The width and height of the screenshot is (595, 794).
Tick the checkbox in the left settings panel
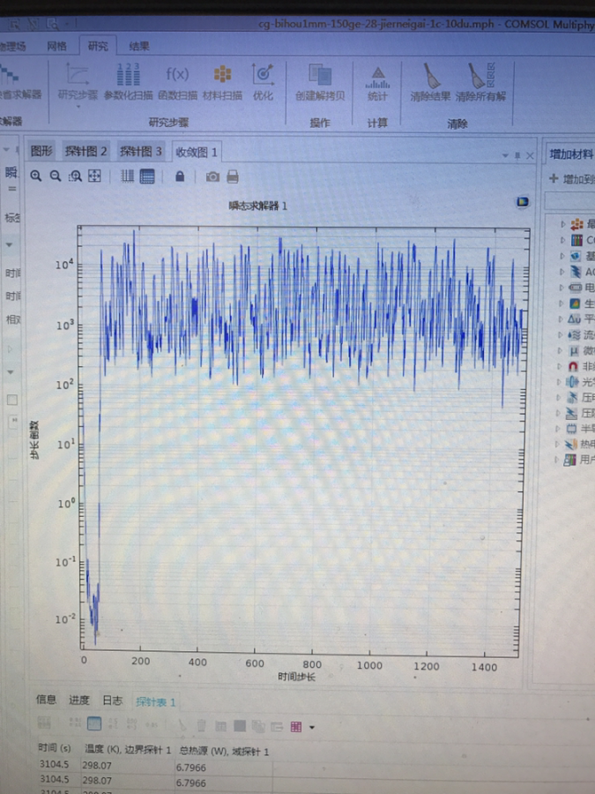(12, 400)
